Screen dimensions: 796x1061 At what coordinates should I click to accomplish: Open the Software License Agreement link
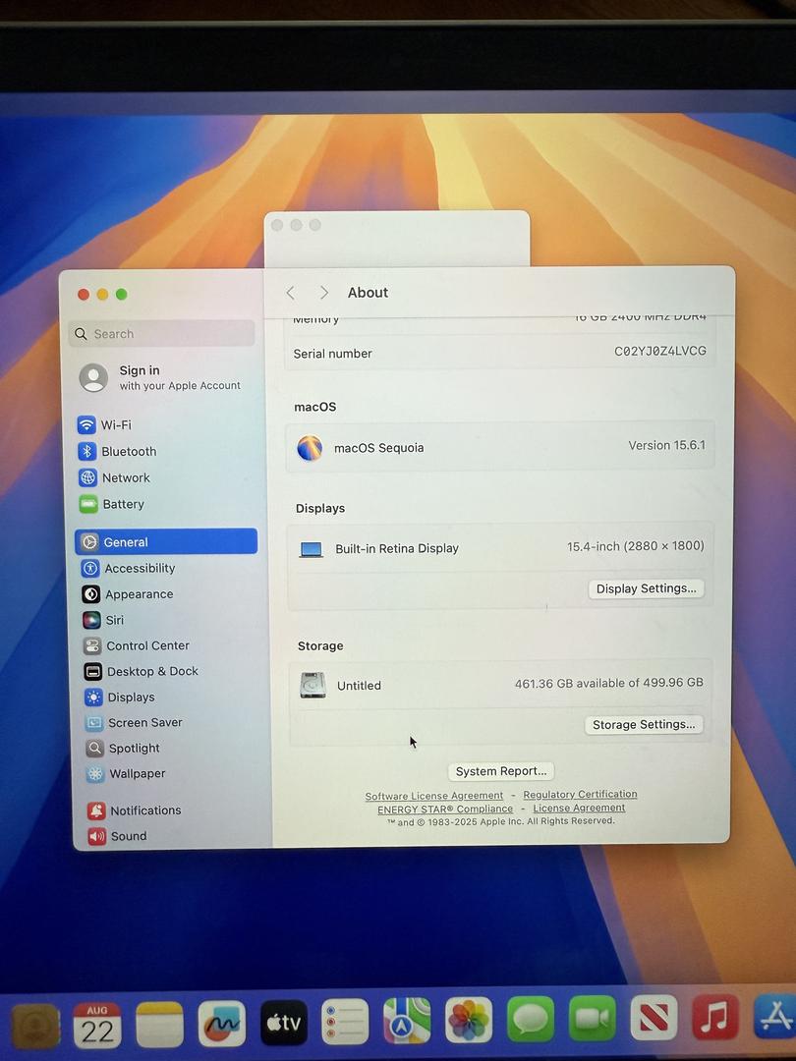(x=434, y=796)
